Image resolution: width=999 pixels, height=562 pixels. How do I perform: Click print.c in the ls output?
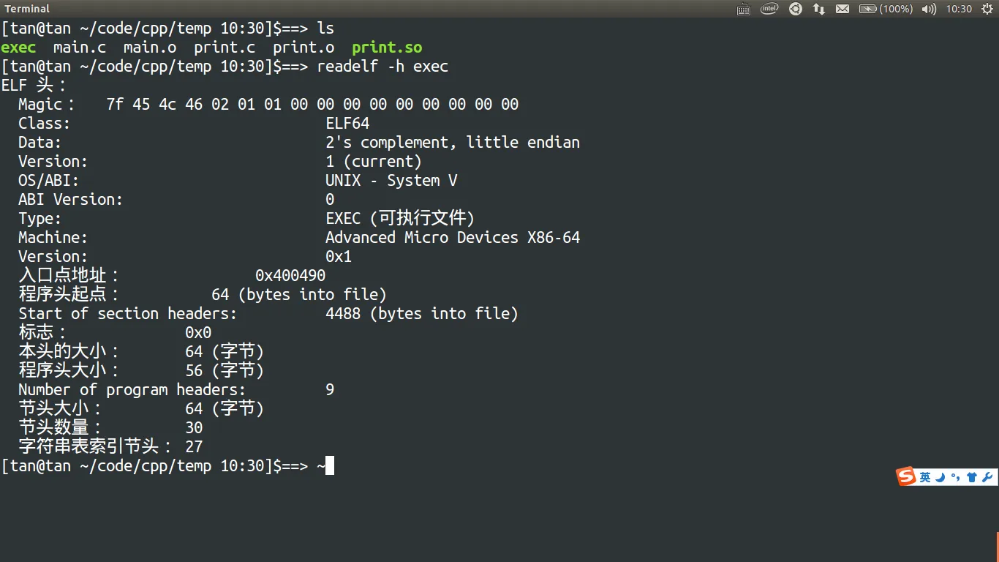[x=225, y=48]
